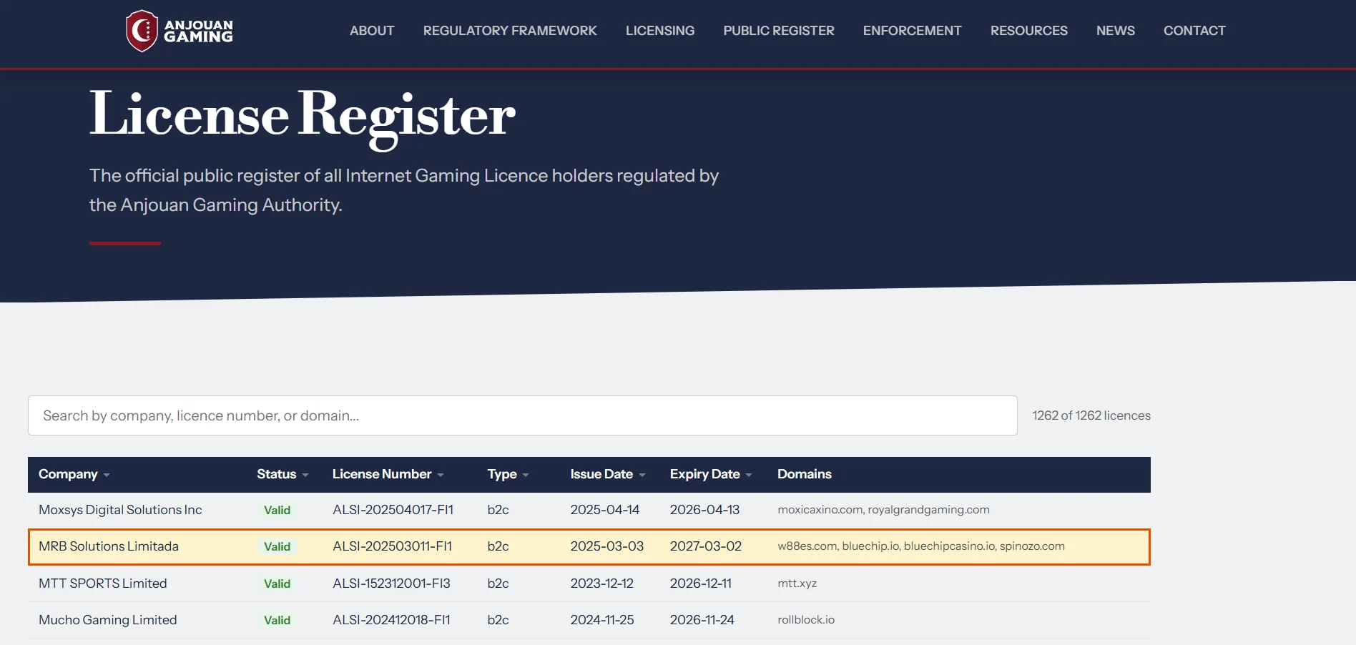
Task: Sort table by License Number column
Action: [x=388, y=474]
